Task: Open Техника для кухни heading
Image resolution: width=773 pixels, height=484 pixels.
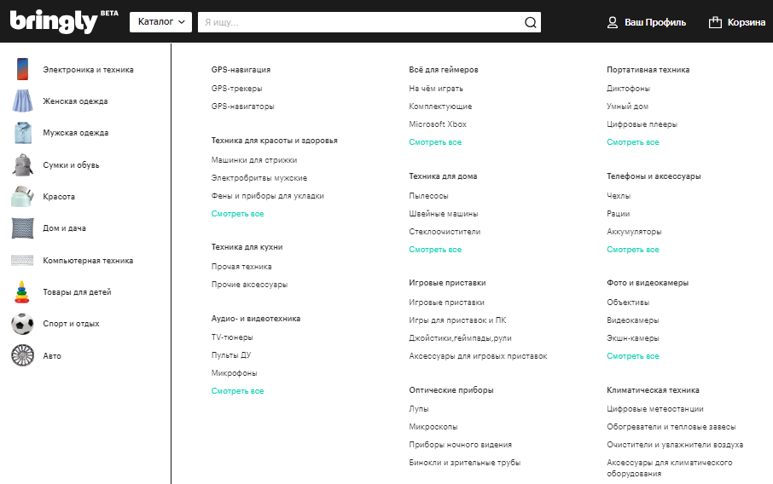Action: (247, 246)
